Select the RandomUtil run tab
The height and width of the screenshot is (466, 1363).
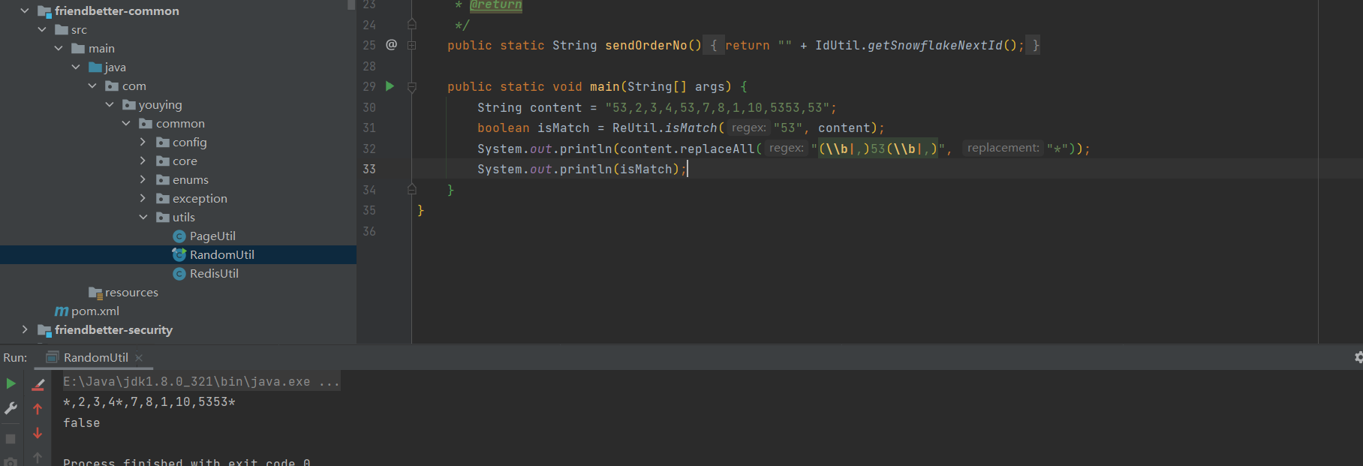point(95,357)
